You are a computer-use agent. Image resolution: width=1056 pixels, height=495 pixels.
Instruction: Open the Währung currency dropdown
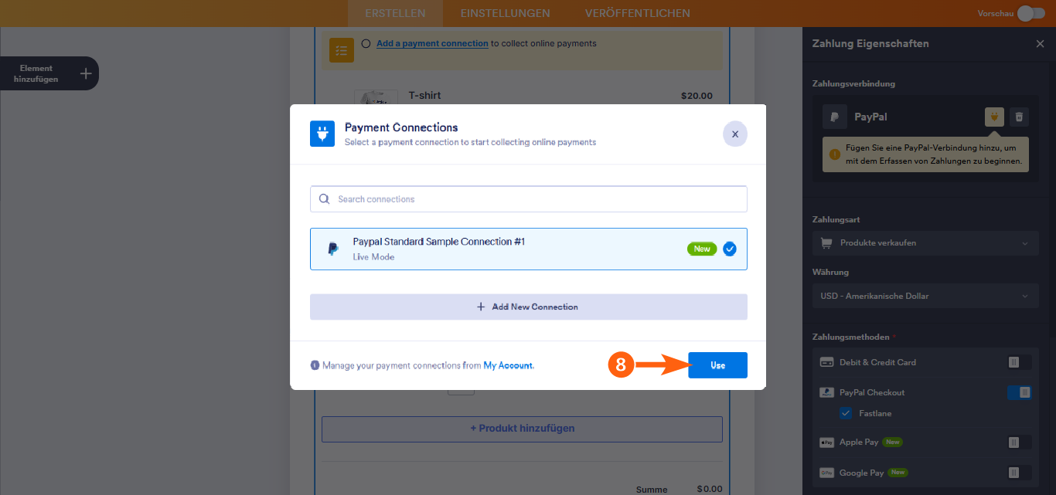(x=925, y=296)
